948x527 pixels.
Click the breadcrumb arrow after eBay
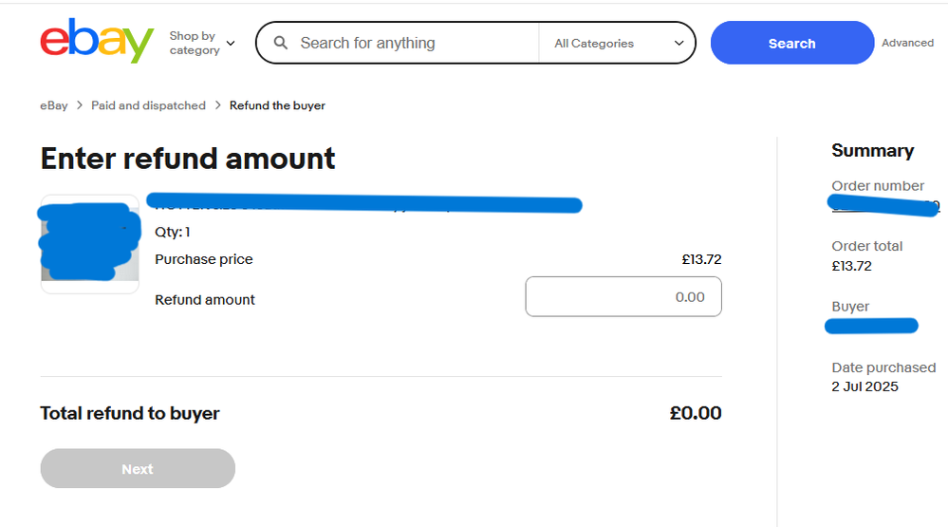[79, 105]
